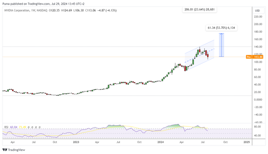
Task: Select the dashed midline of parallel channel
Action: (x=200, y=56)
